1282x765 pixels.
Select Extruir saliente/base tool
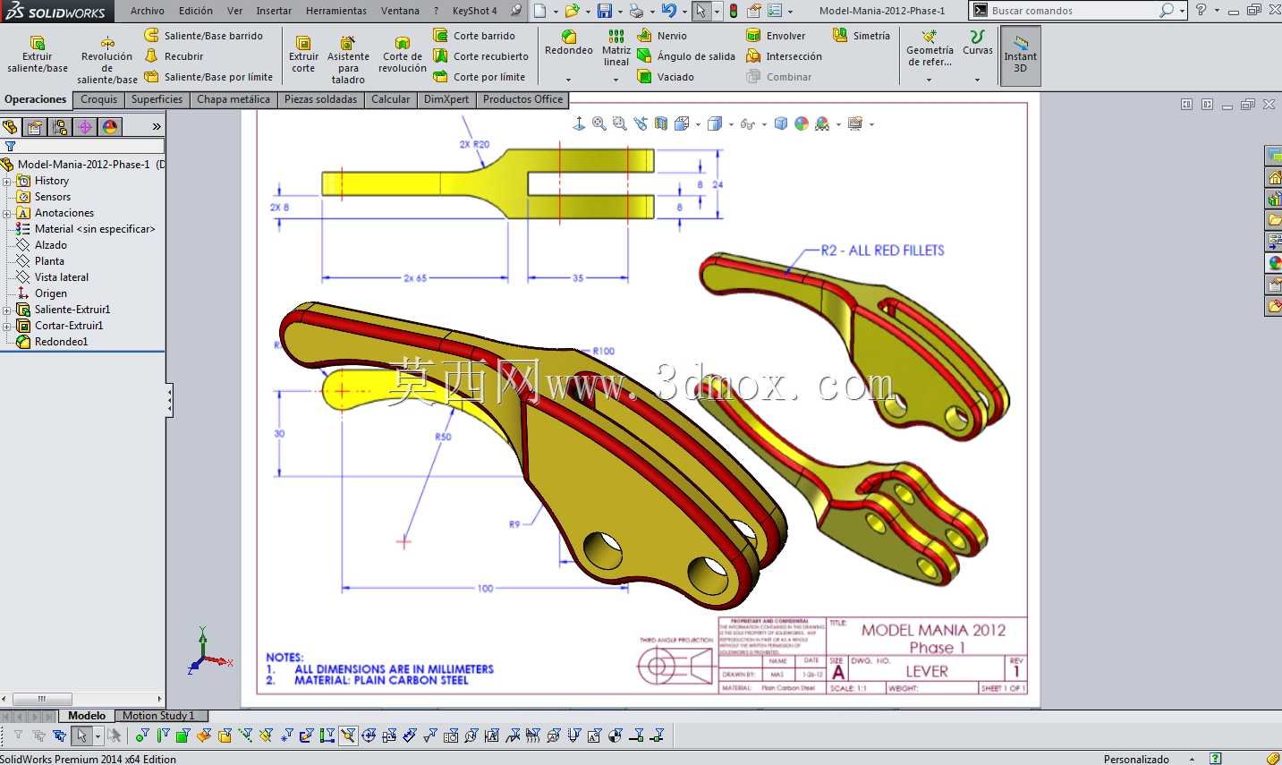[38, 55]
